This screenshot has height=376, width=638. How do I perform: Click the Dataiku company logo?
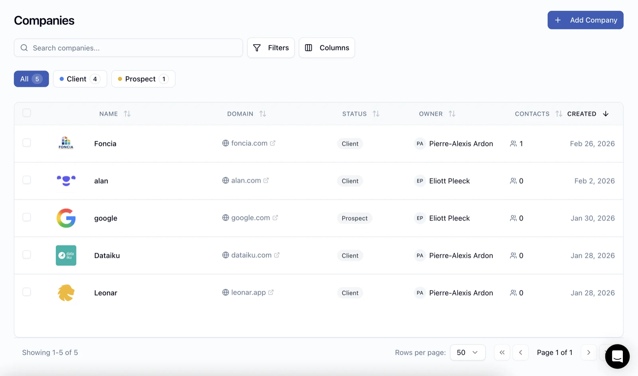pos(66,255)
